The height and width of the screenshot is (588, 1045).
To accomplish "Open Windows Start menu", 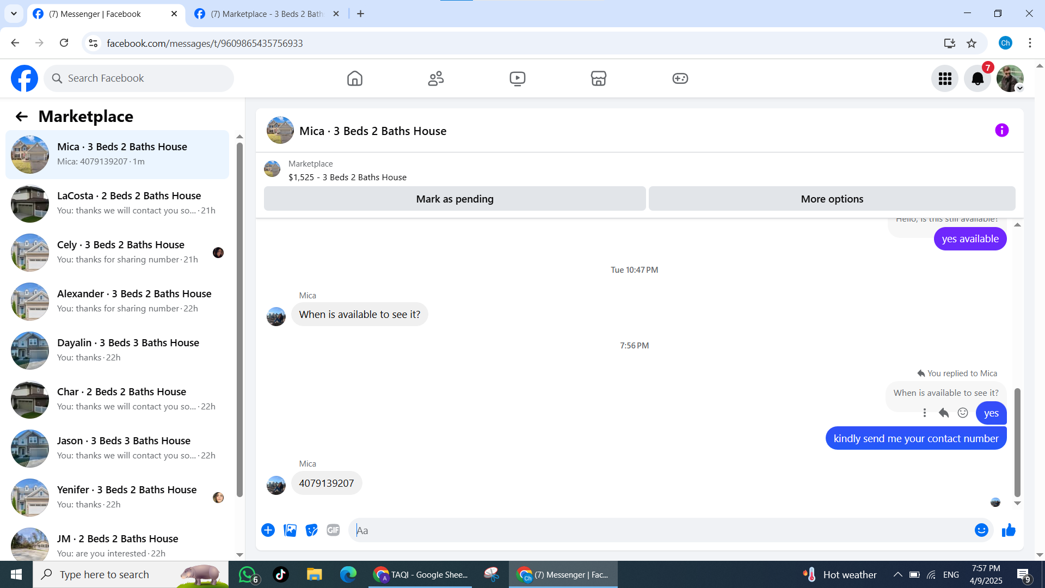I will [16, 574].
